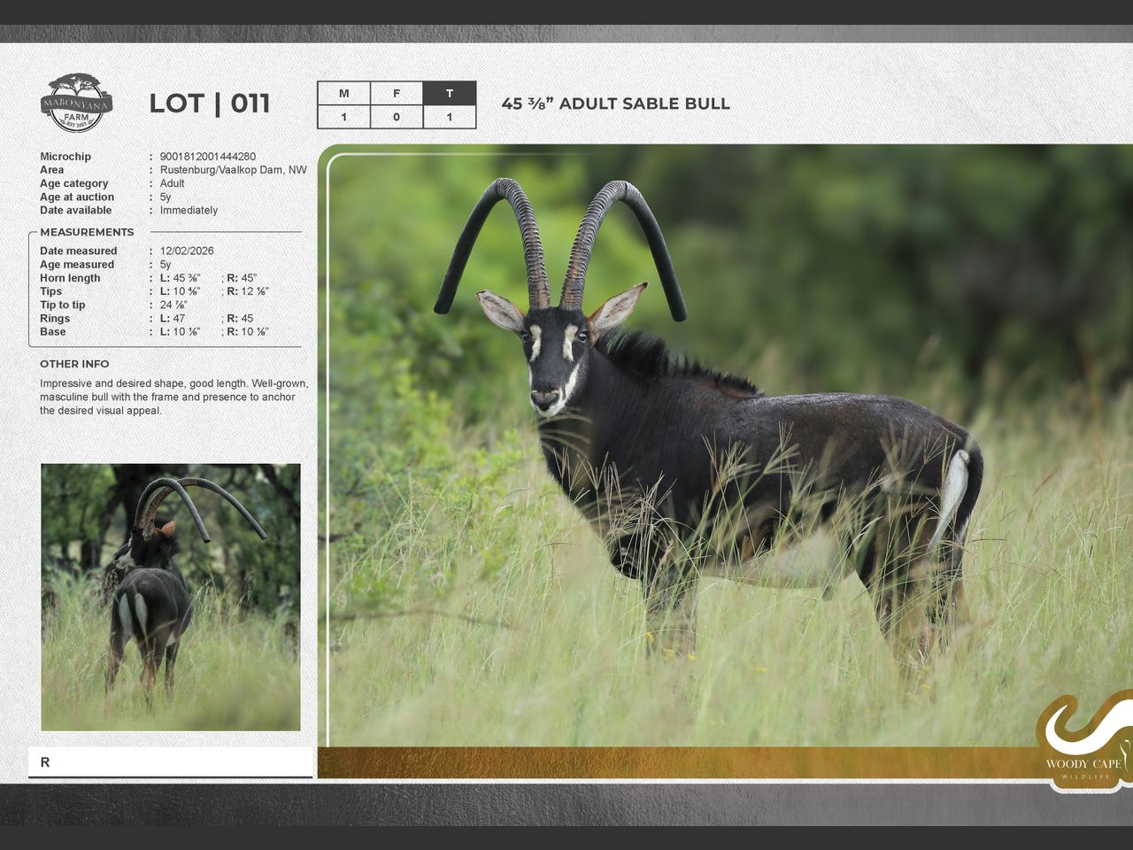Click the Tip to tip measurement row
The width and height of the screenshot is (1133, 850).
click(63, 305)
